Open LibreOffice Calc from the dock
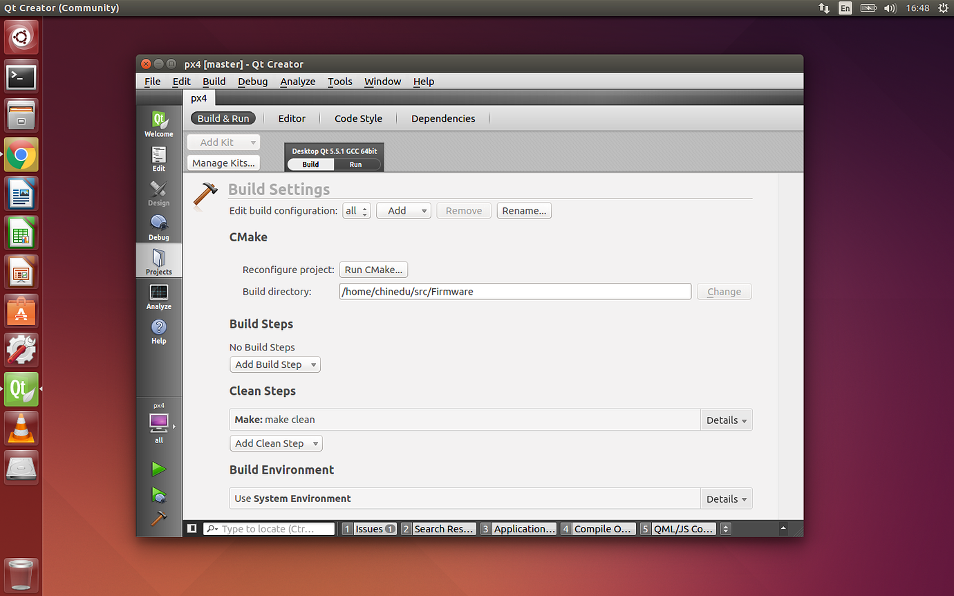Screen dimensions: 954x596 pos(21,233)
